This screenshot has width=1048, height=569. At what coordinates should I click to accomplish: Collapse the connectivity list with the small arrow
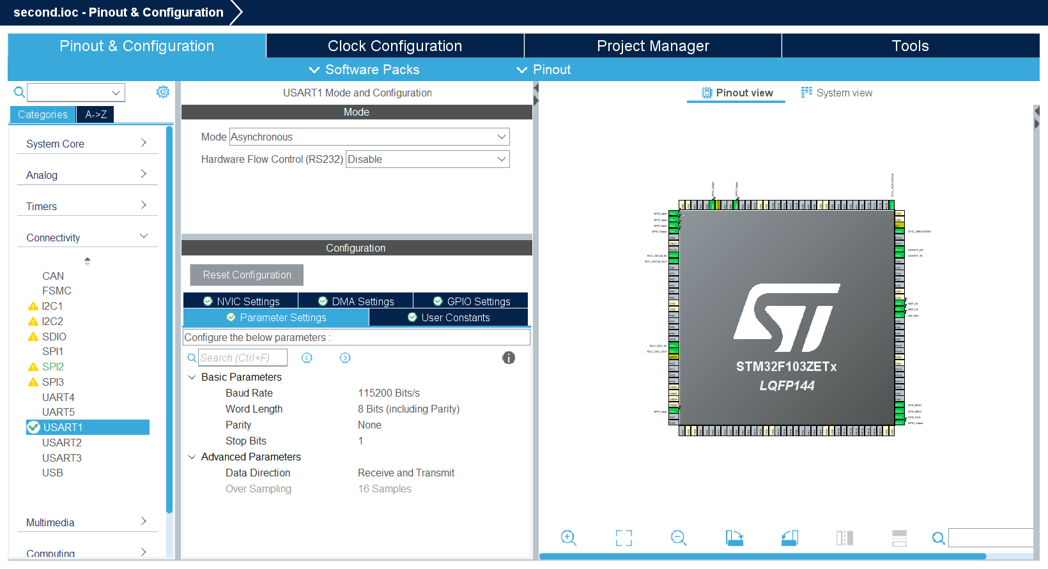pyautogui.click(x=88, y=261)
